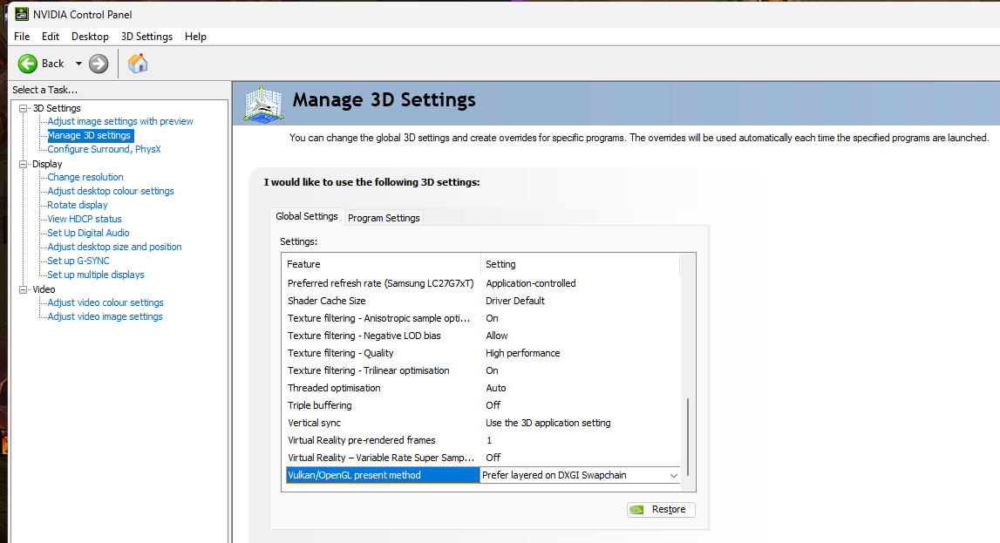Open the Desktop menu

(90, 37)
